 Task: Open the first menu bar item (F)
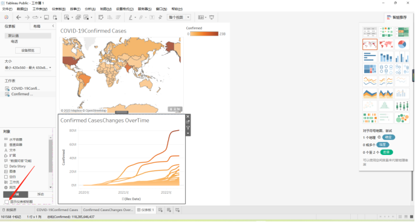point(7,9)
